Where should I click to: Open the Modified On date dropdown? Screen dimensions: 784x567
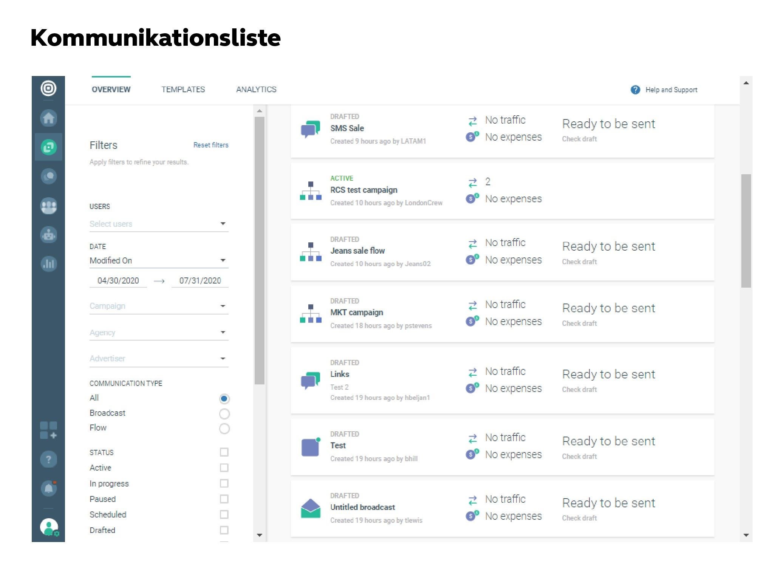click(x=159, y=260)
